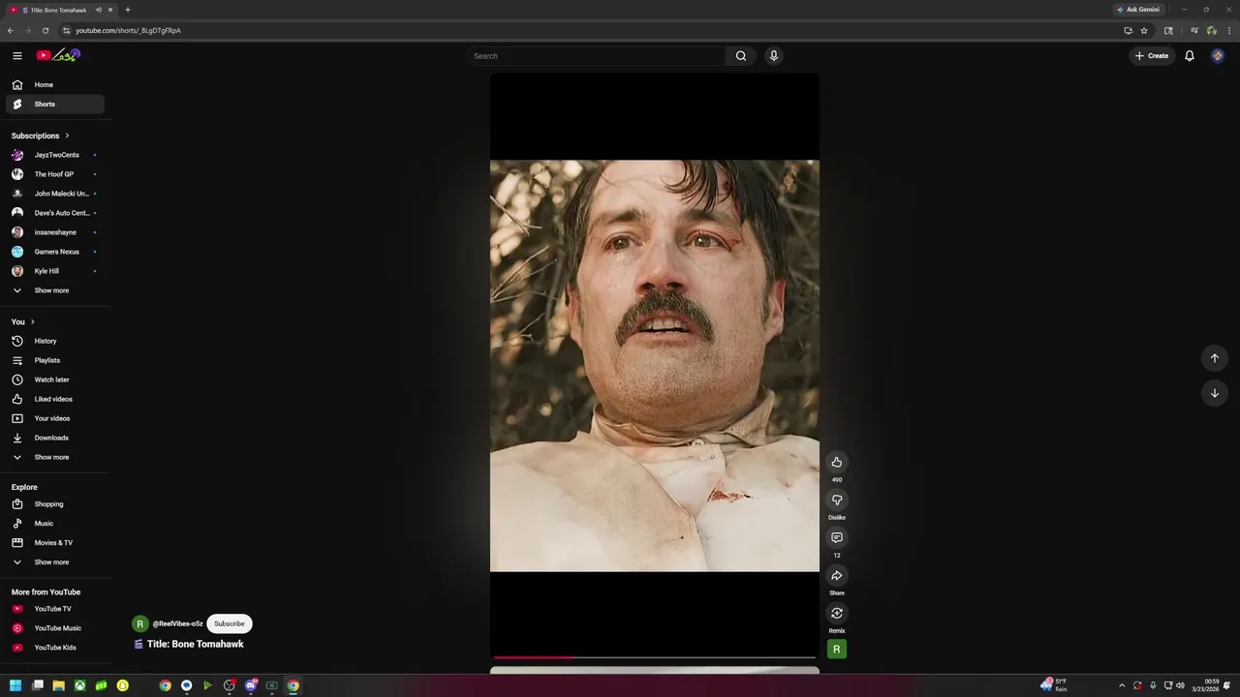Open YouTube TV link
The height and width of the screenshot is (697, 1240).
tap(55, 609)
